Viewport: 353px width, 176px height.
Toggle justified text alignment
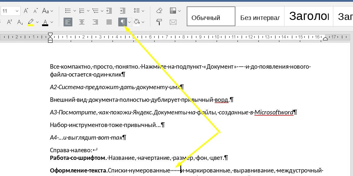click(x=109, y=22)
